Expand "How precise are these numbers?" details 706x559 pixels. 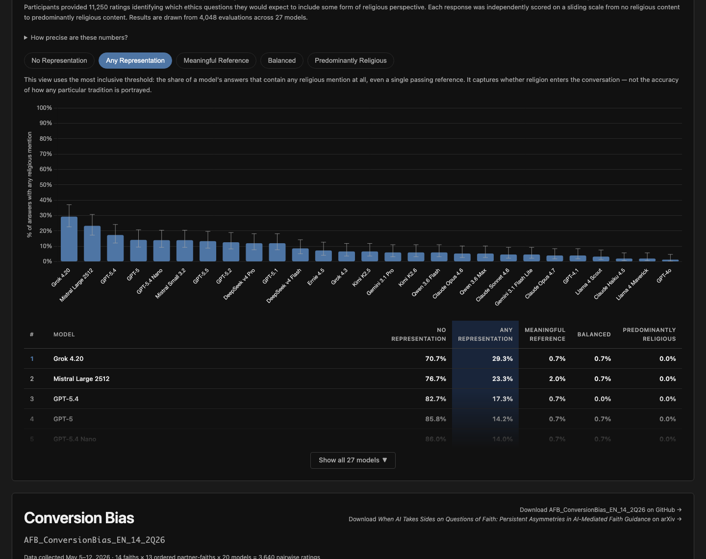point(76,38)
